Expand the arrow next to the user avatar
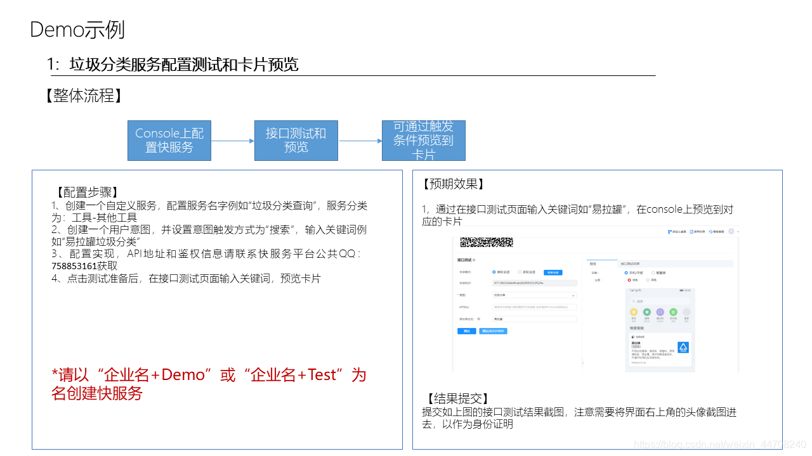812x456 pixels. (738, 232)
